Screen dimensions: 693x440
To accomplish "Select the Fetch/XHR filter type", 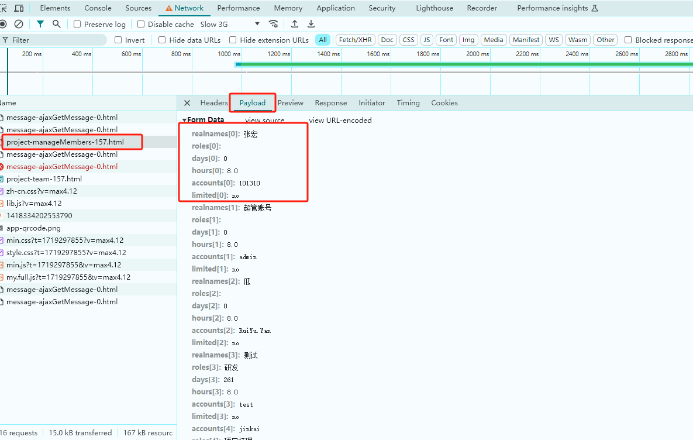I will 355,40.
